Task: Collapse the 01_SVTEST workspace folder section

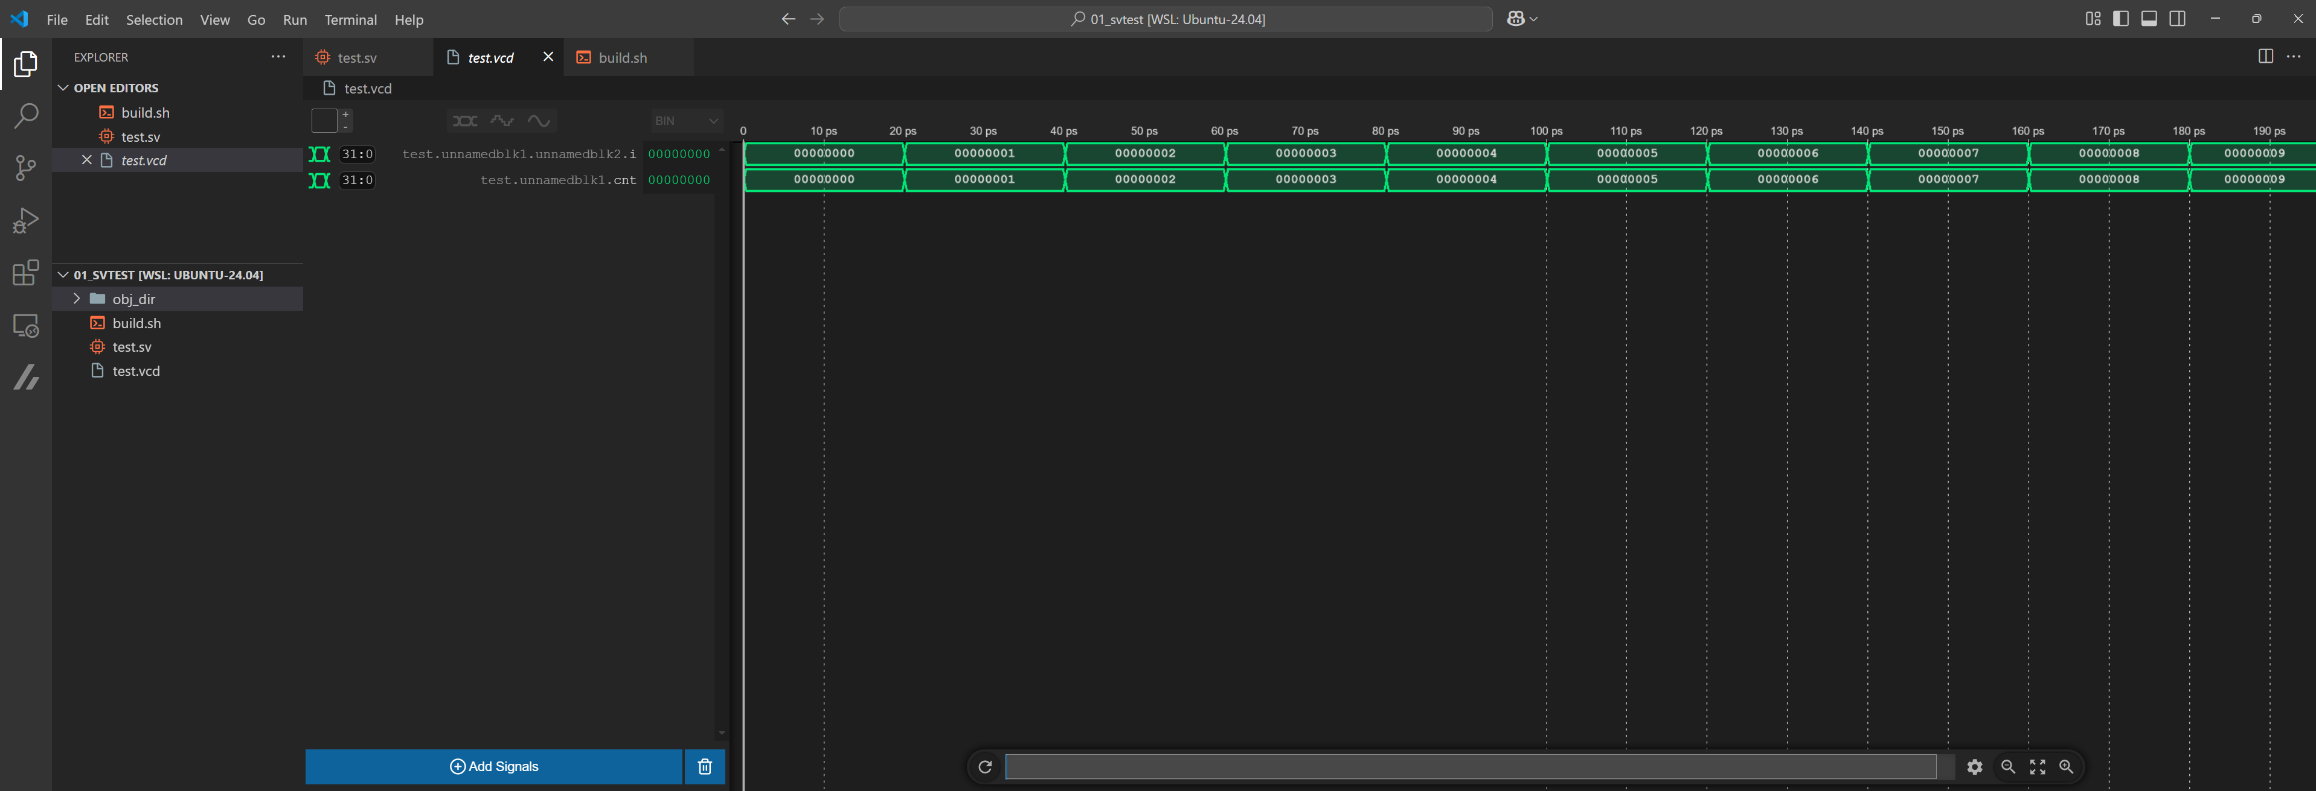Action: click(63, 275)
